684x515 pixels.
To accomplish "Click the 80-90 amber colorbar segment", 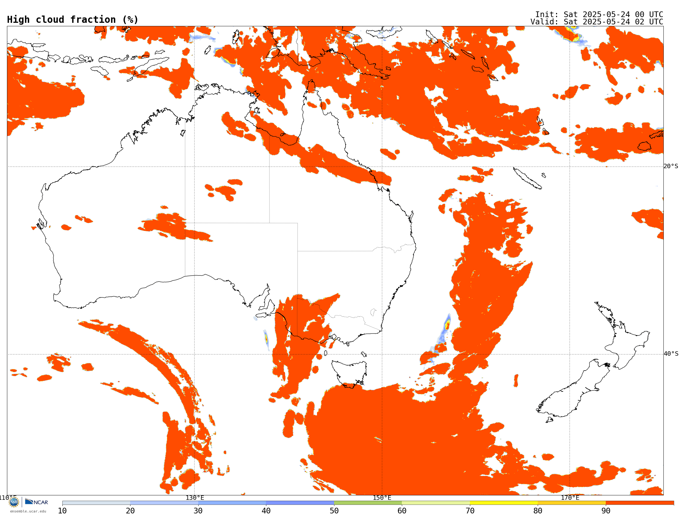I will coord(572,503).
